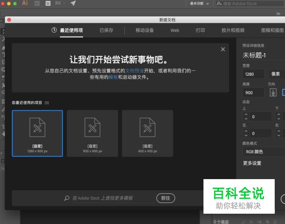This screenshot has width=285, height=224.
Task: Decrease the top bleed value
Action: pos(246,119)
